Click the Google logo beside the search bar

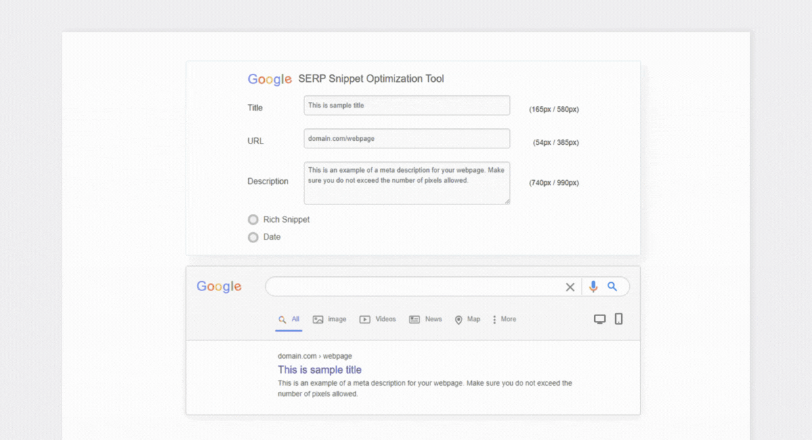point(219,286)
